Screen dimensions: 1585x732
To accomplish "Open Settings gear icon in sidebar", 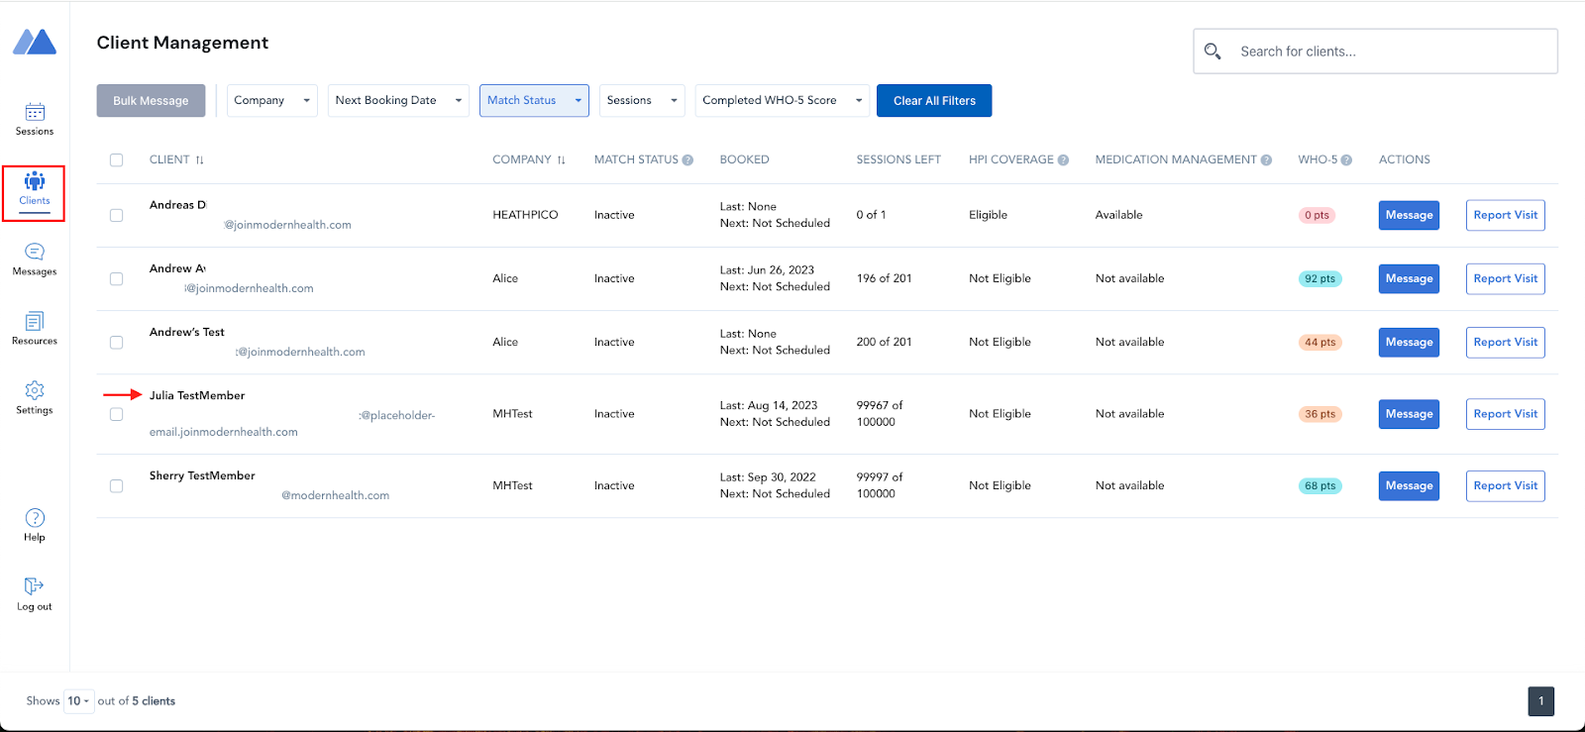I will tap(35, 390).
